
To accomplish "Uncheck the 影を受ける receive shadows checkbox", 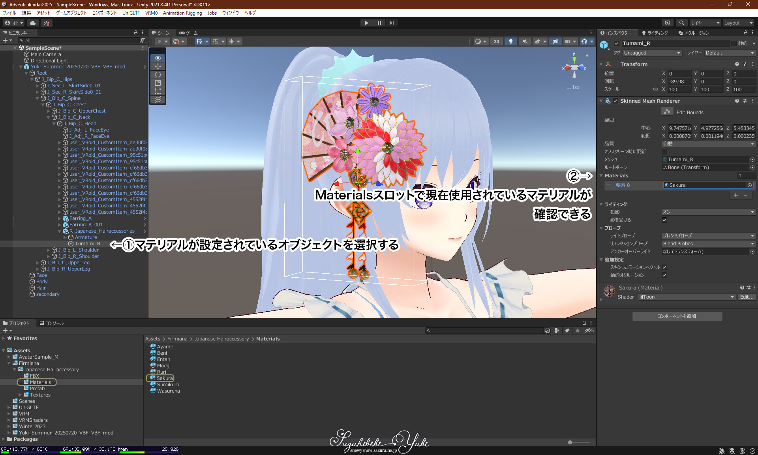I will click(664, 220).
